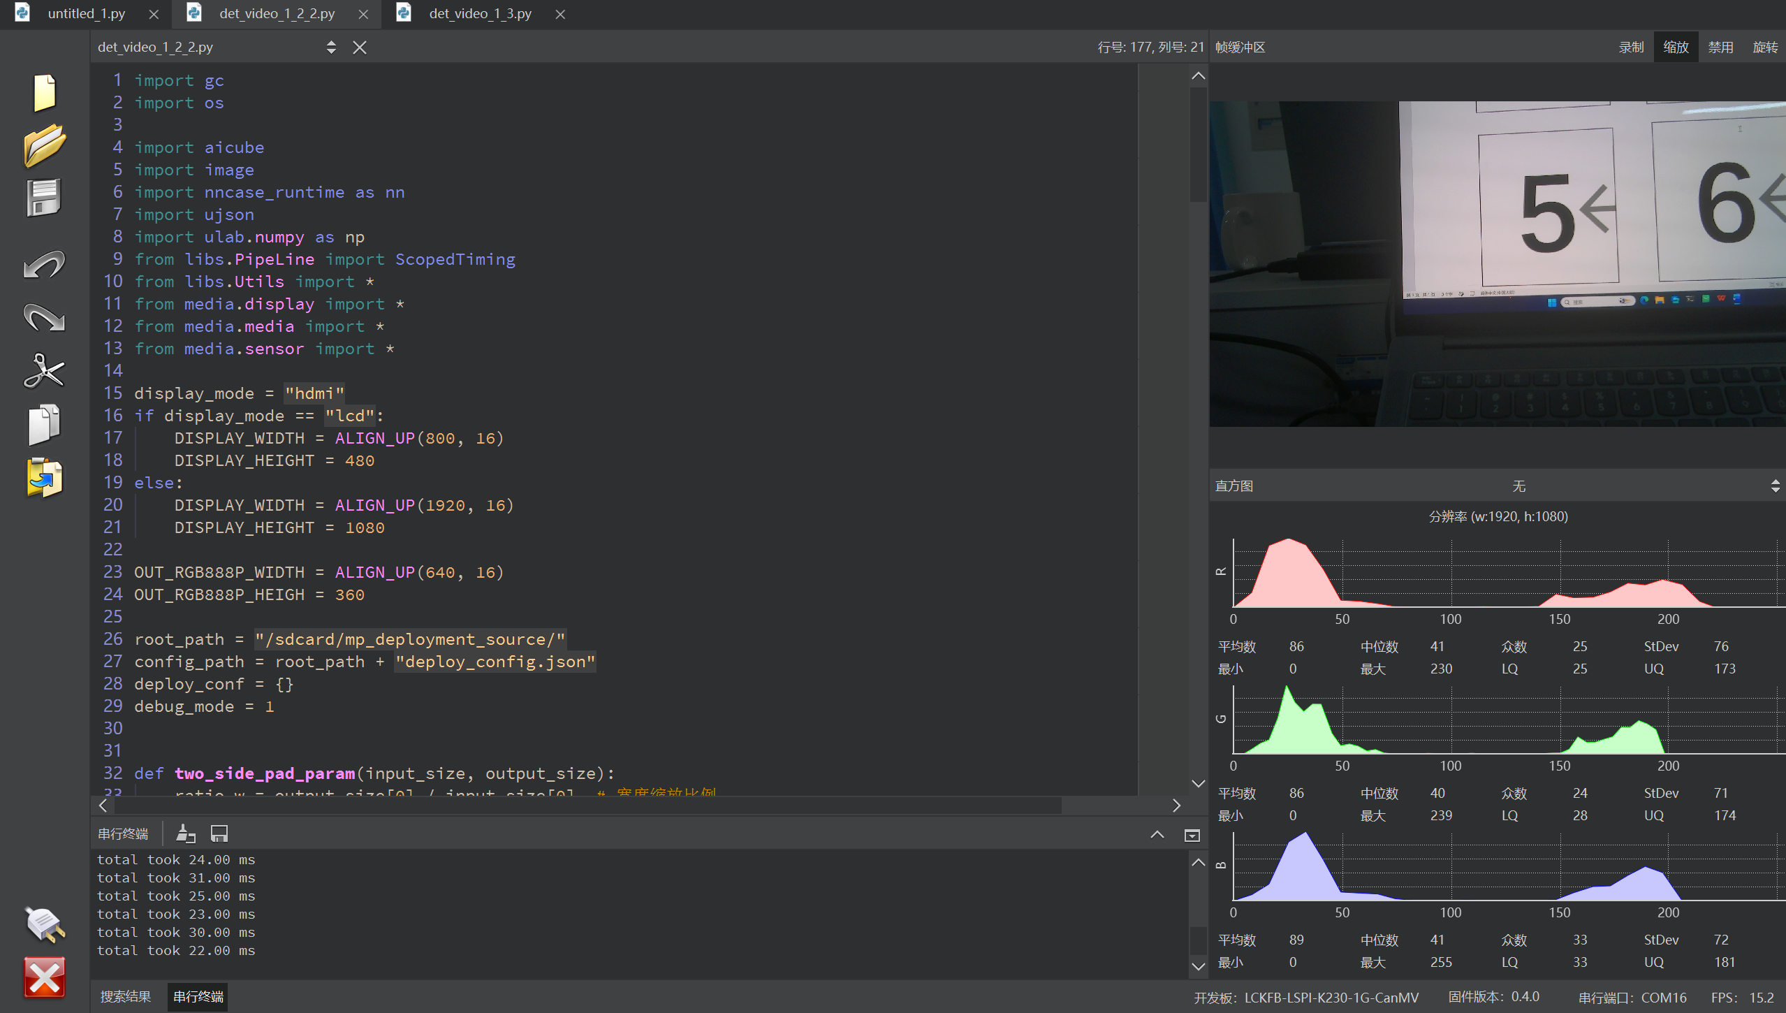Click the 帧缓冲区 frame buffer panel title

(1240, 48)
